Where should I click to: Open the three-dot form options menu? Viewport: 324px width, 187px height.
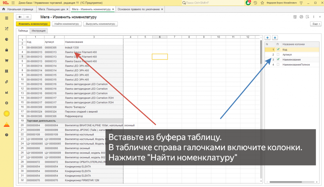314,17
